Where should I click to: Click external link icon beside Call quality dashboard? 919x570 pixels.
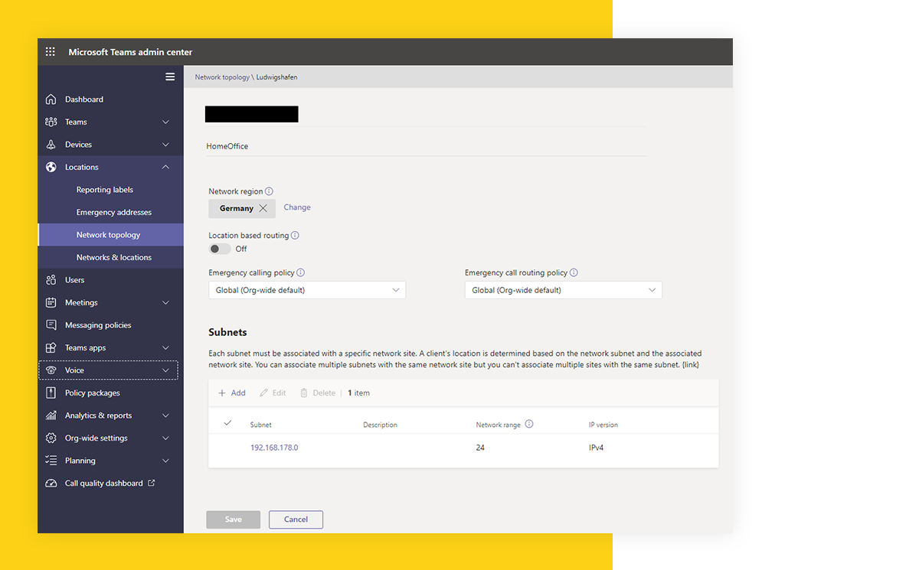[x=151, y=483]
